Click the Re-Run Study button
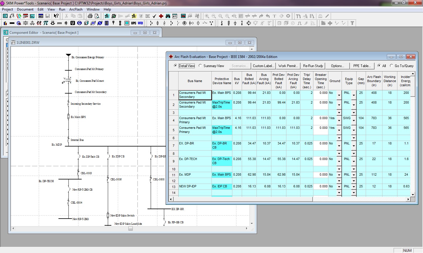This screenshot has width=423, height=253. pos(313,66)
